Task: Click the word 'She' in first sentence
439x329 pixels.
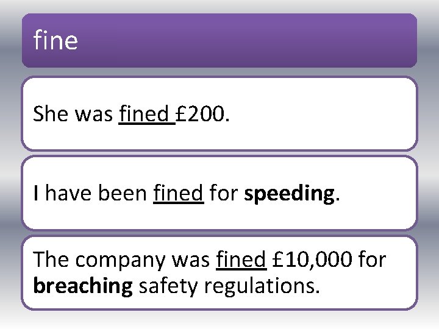Action: pyautogui.click(x=51, y=114)
